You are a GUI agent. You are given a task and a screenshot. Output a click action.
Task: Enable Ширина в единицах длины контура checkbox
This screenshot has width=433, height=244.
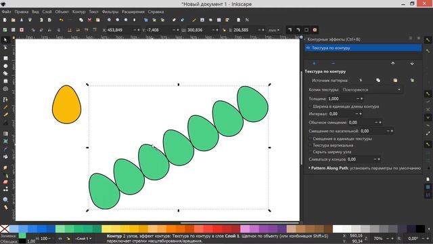tap(310, 106)
